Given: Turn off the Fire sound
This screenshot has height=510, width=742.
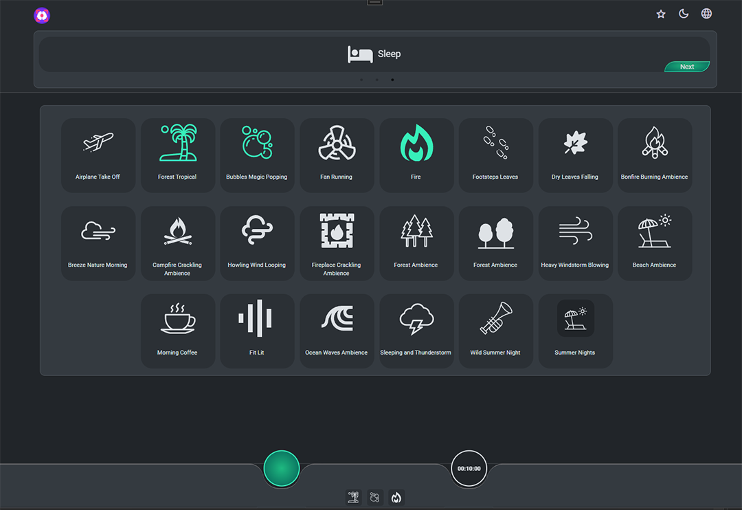Looking at the screenshot, I should click(416, 155).
